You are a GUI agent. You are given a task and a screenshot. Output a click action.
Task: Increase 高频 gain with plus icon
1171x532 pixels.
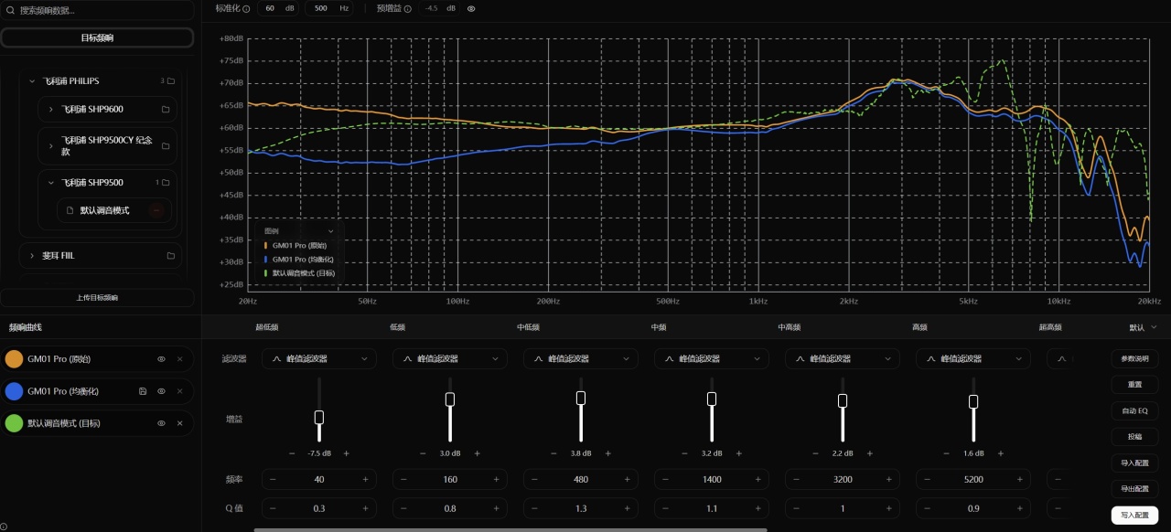pos(1000,453)
